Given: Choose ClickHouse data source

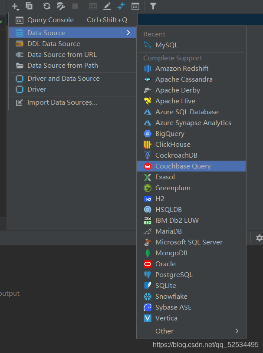Looking at the screenshot, I should (x=191, y=145).
